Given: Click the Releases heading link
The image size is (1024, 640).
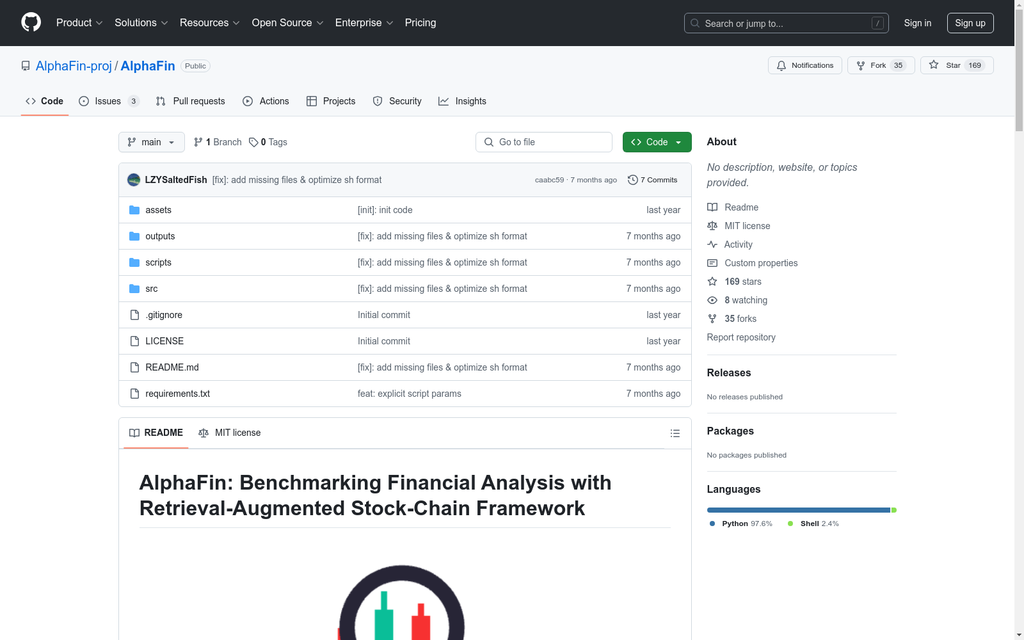Looking at the screenshot, I should 729,372.
